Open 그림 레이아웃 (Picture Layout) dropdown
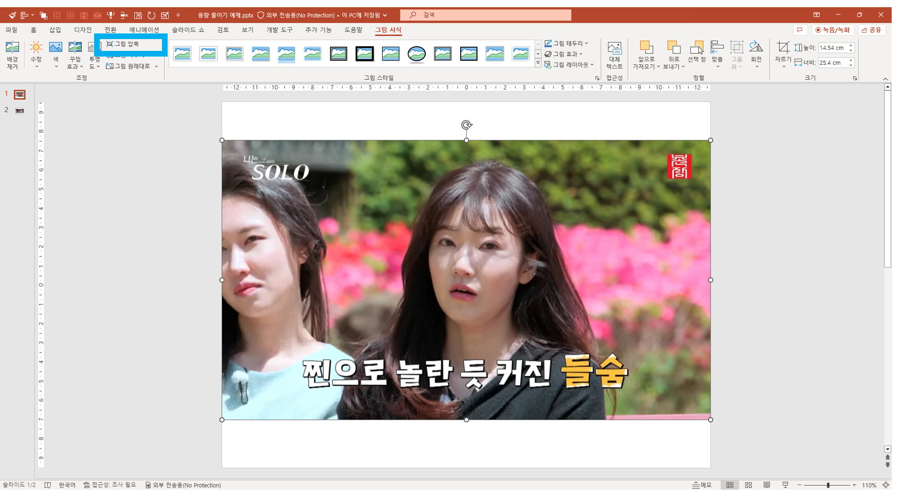Viewport: 903px width, 501px height. (569, 65)
